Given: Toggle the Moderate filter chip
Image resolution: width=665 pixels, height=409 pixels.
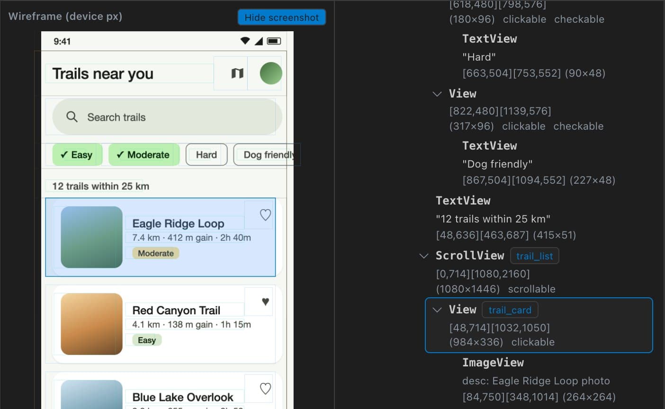Looking at the screenshot, I should 144,155.
